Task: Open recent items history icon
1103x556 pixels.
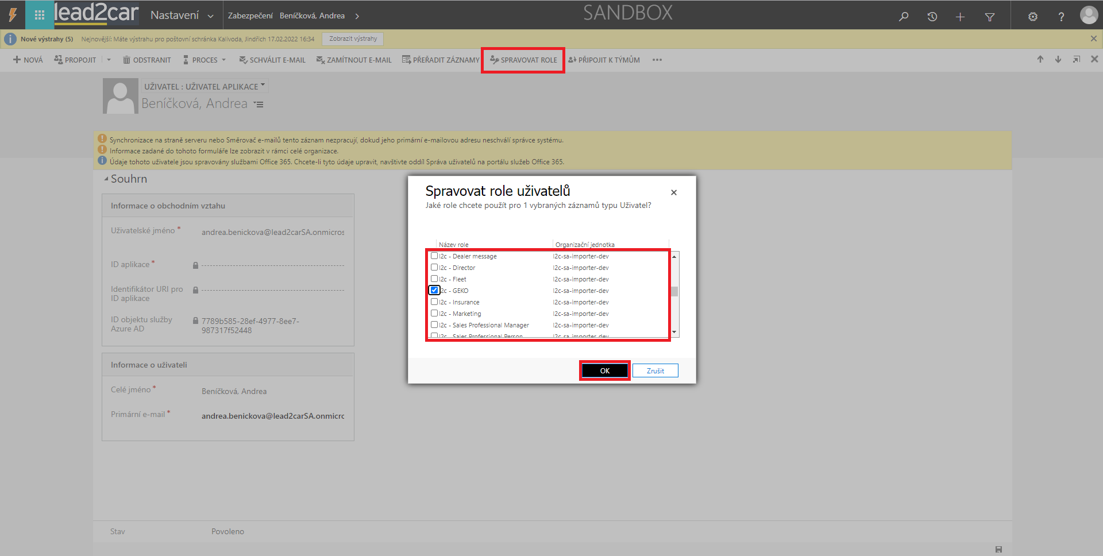Action: 932,17
